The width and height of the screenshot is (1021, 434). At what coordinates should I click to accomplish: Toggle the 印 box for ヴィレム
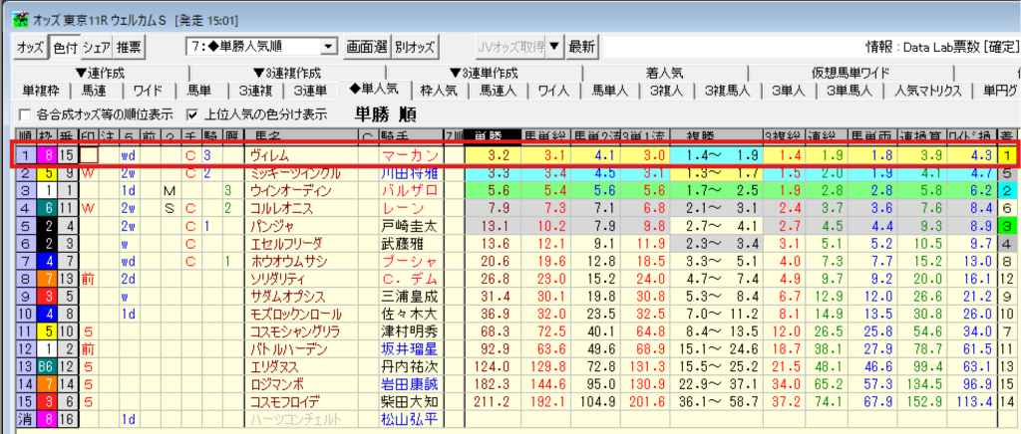(89, 155)
